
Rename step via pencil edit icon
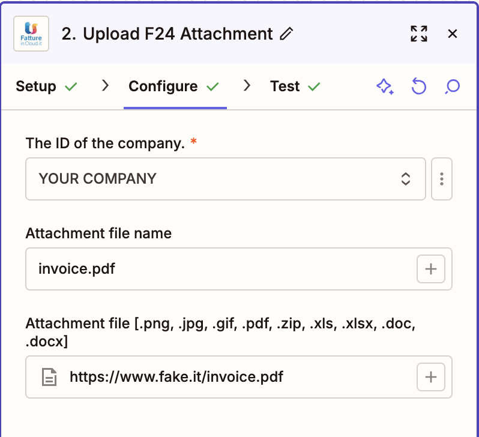pyautogui.click(x=286, y=34)
